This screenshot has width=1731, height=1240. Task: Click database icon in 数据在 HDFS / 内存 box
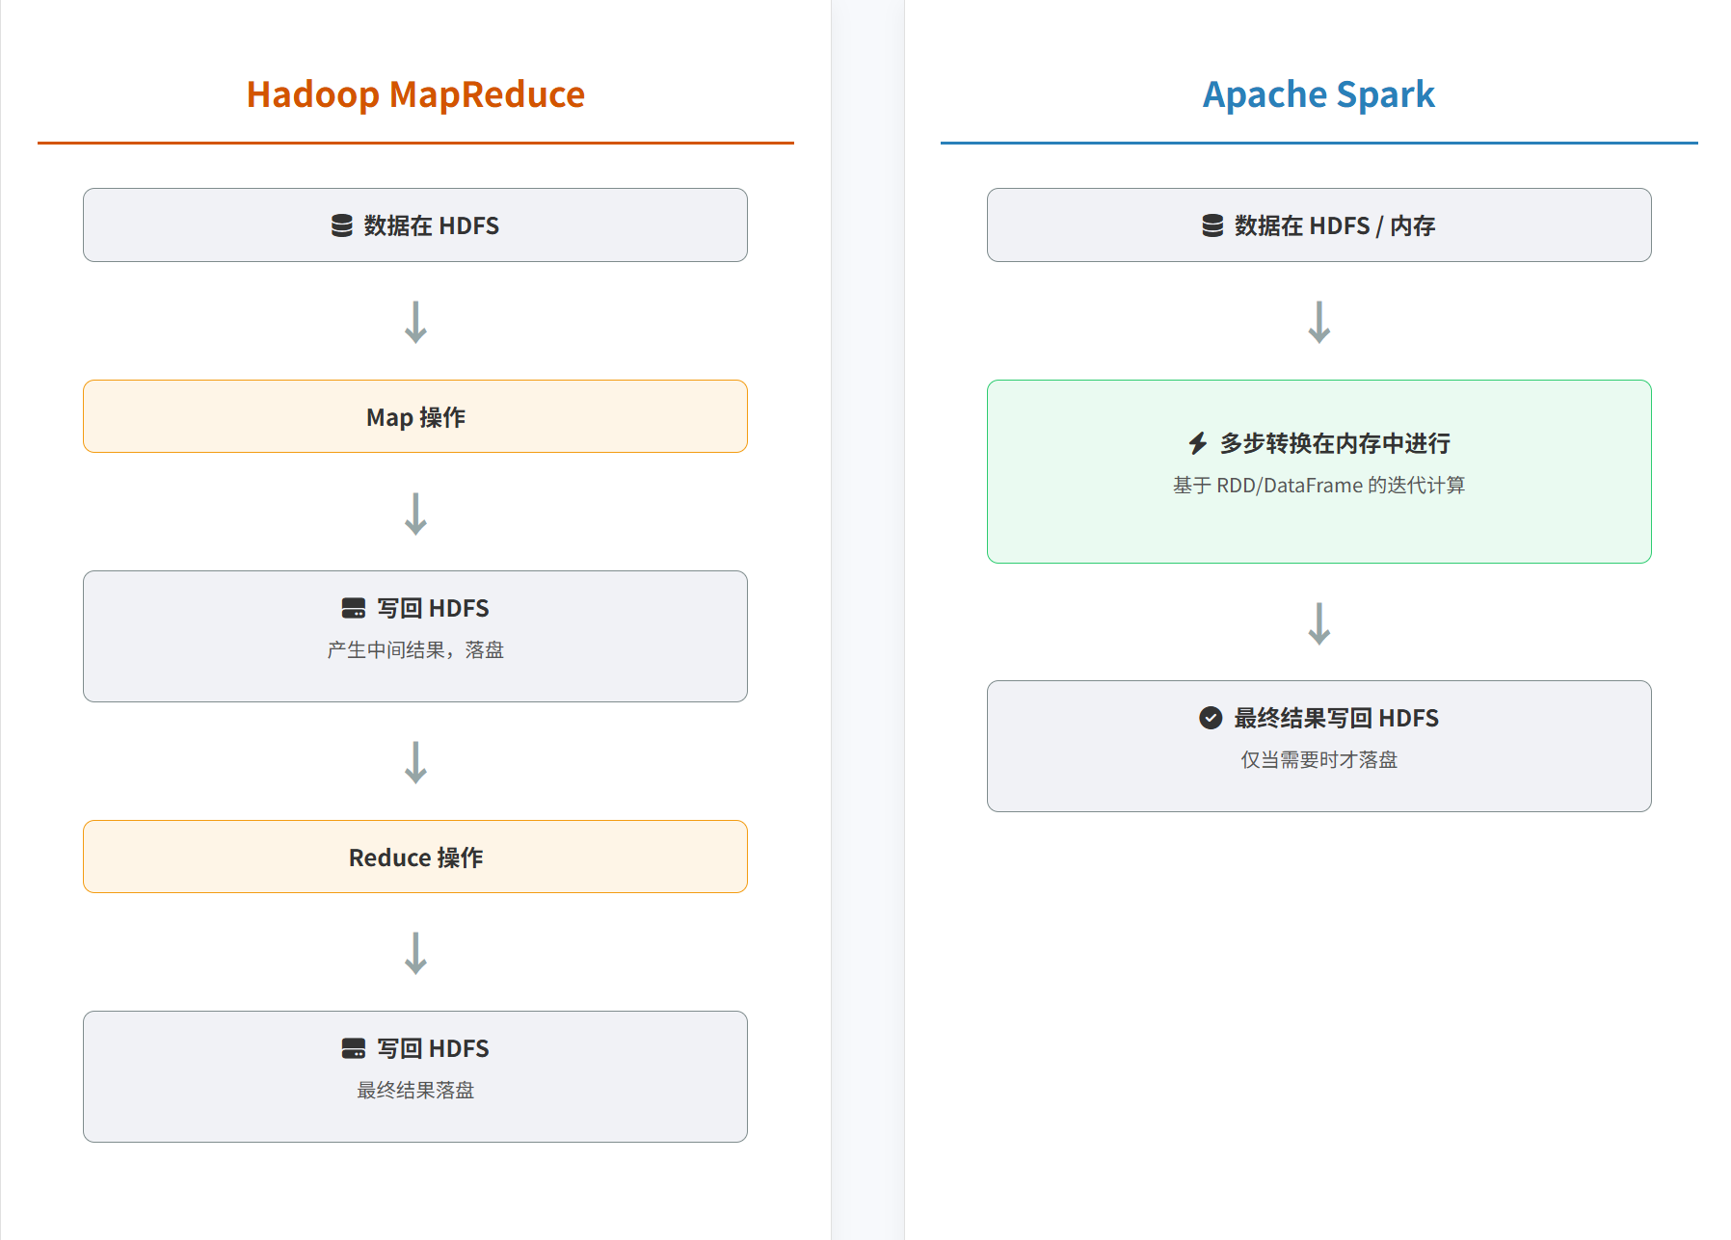[x=1212, y=225]
